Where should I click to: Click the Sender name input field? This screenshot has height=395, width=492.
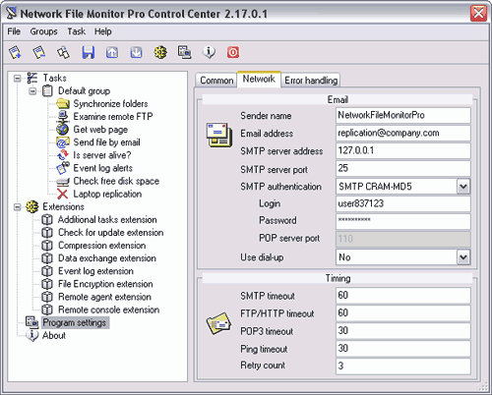[x=403, y=115]
